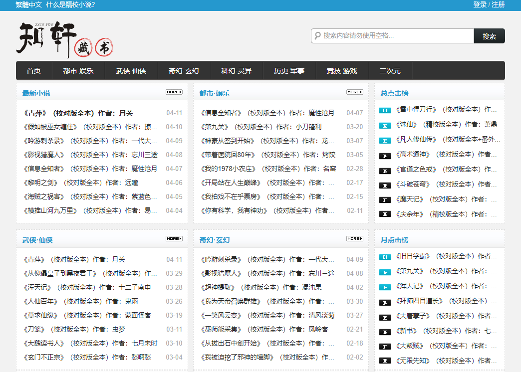
Task: Open the 历史·军事 category tab
Action: pos(288,70)
